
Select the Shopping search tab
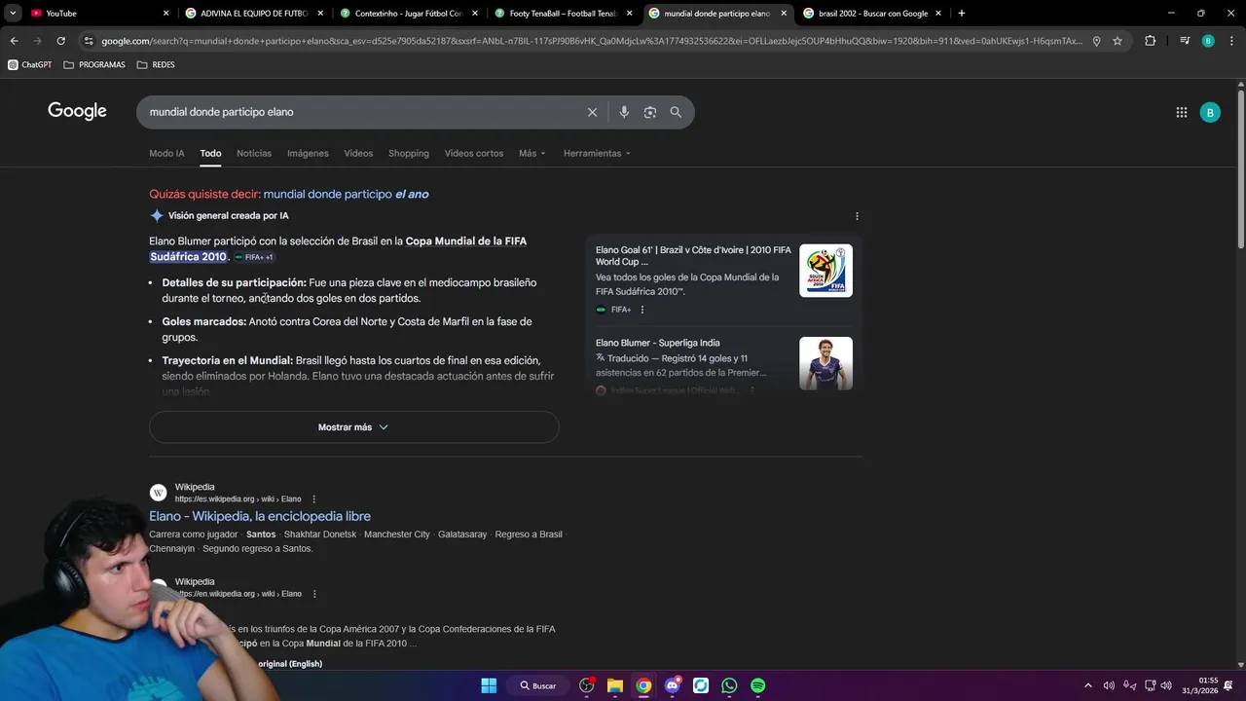(409, 153)
